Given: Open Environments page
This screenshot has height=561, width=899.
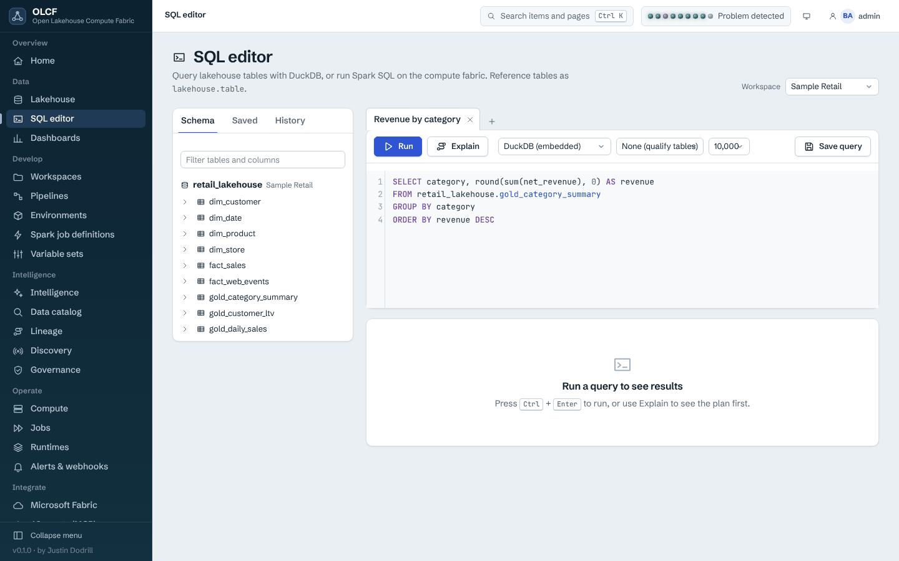Looking at the screenshot, I should tap(76, 215).
